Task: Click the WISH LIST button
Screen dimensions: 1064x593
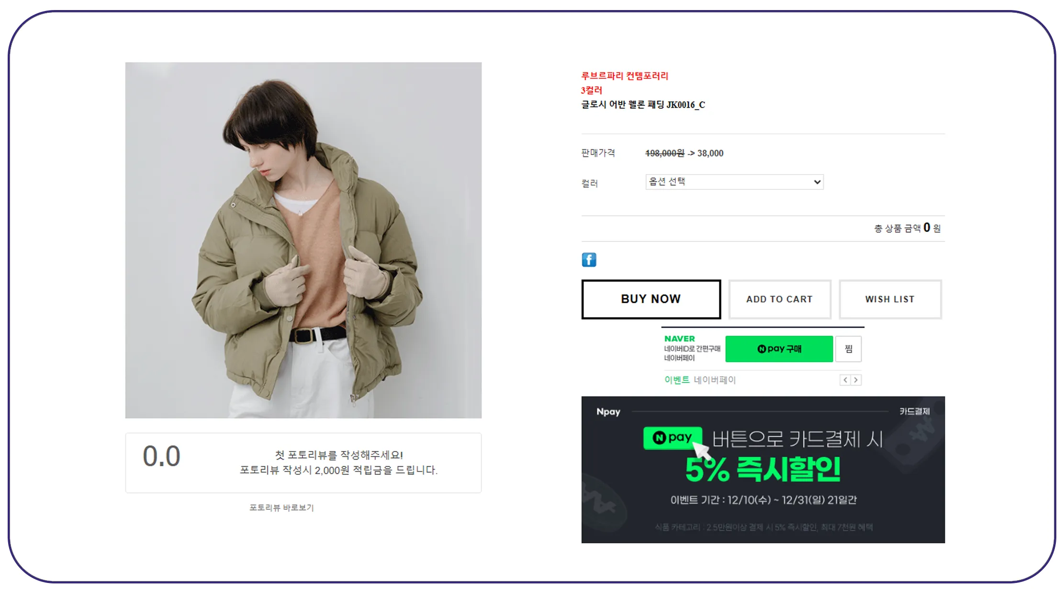Action: (x=890, y=299)
